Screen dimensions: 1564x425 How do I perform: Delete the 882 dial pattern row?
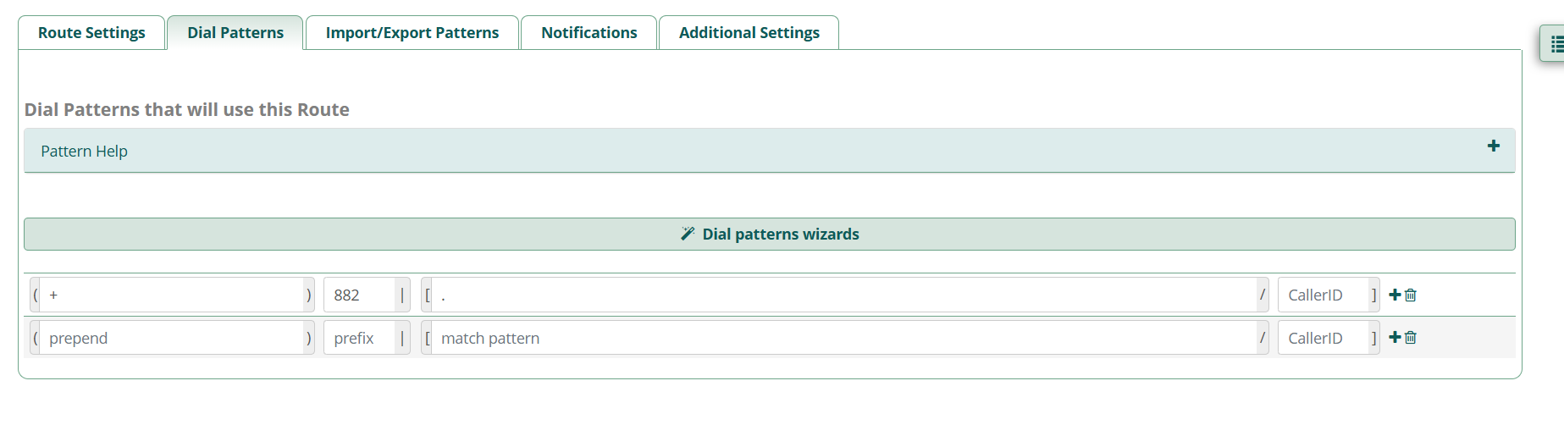point(1411,295)
